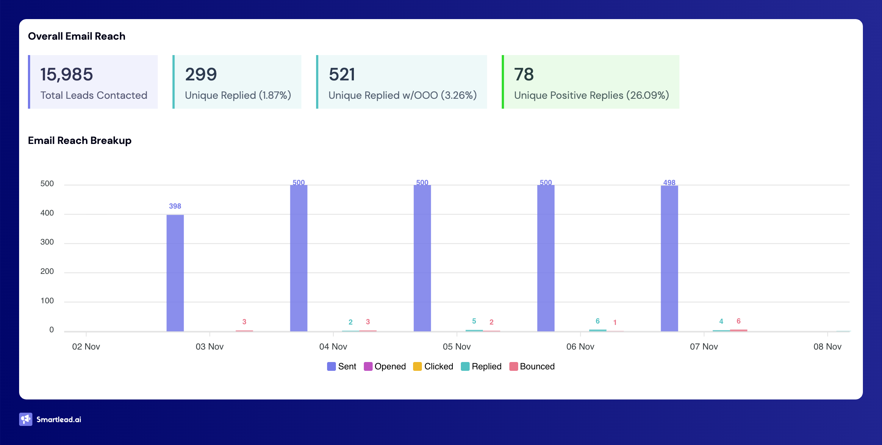Open the Total Leads Contacted card
Viewport: 882px width, 445px height.
point(93,82)
